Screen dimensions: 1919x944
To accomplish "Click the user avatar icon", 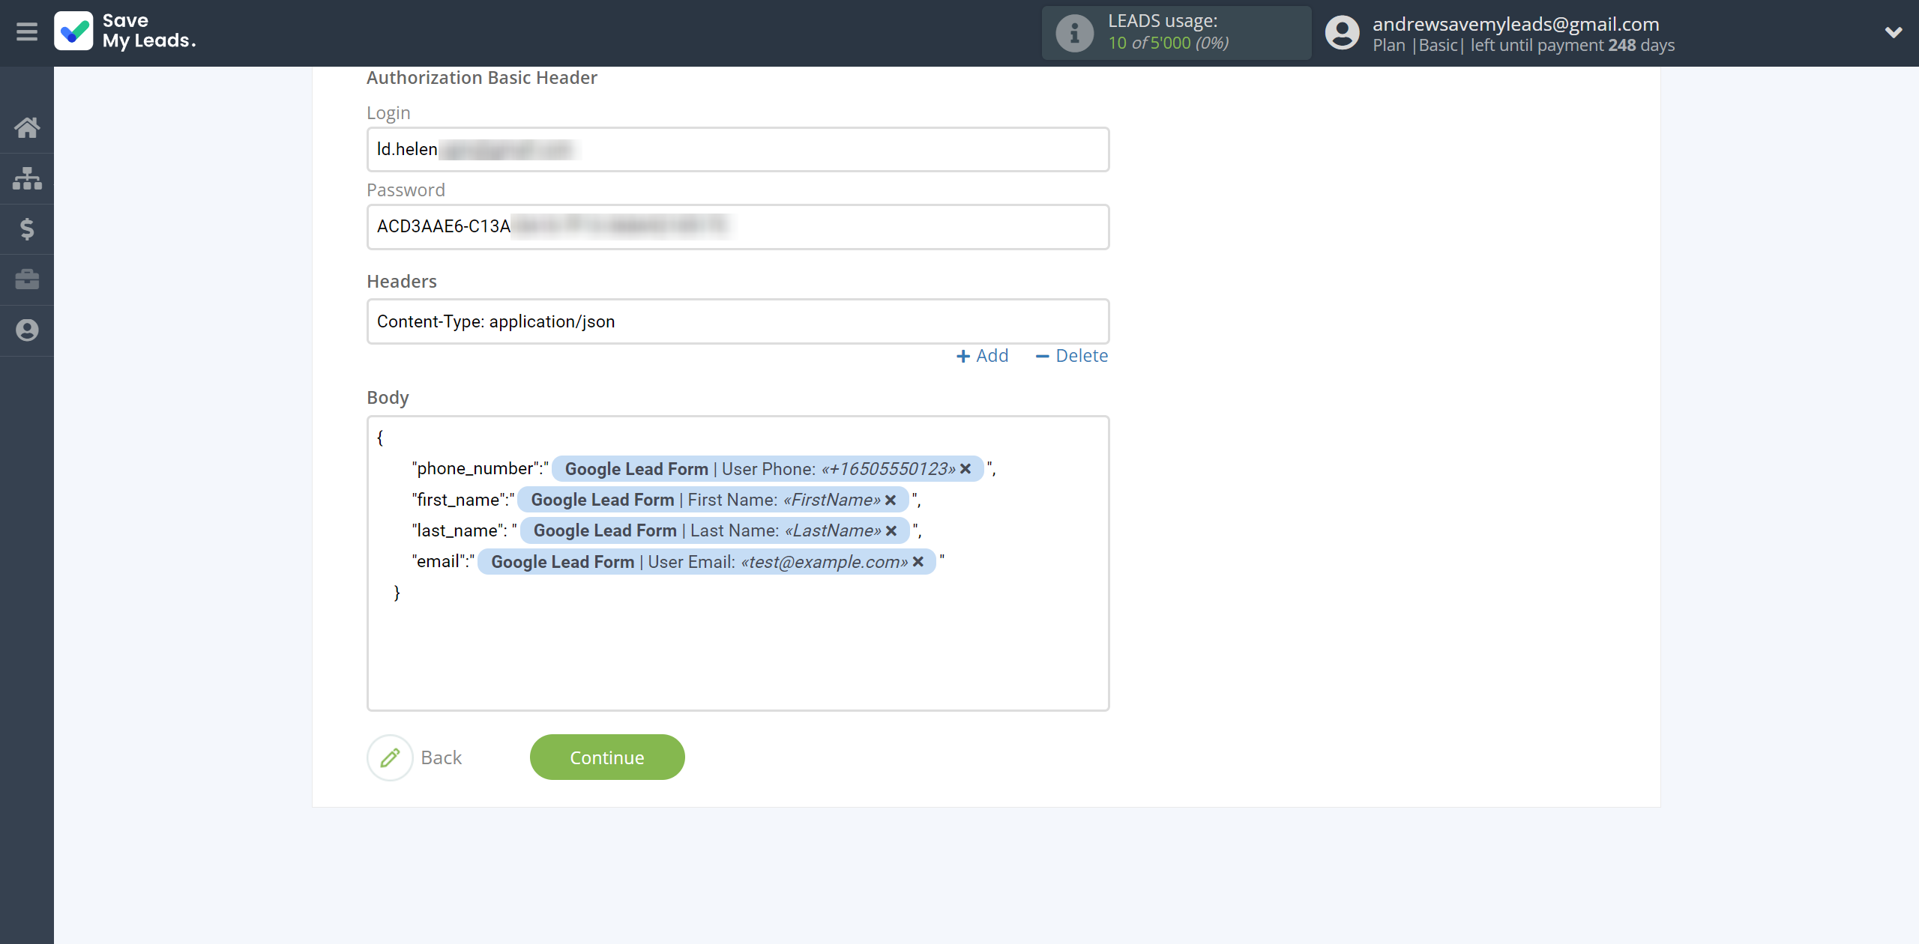I will (1342, 33).
